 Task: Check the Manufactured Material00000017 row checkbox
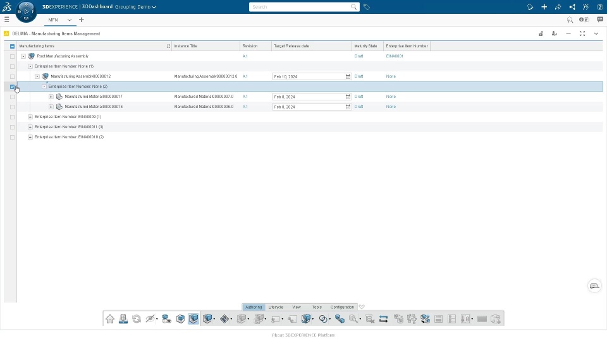pyautogui.click(x=13, y=97)
